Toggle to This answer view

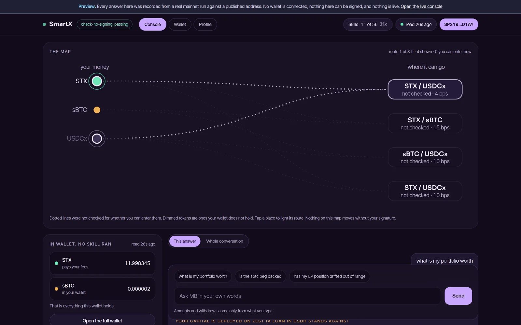(185, 241)
